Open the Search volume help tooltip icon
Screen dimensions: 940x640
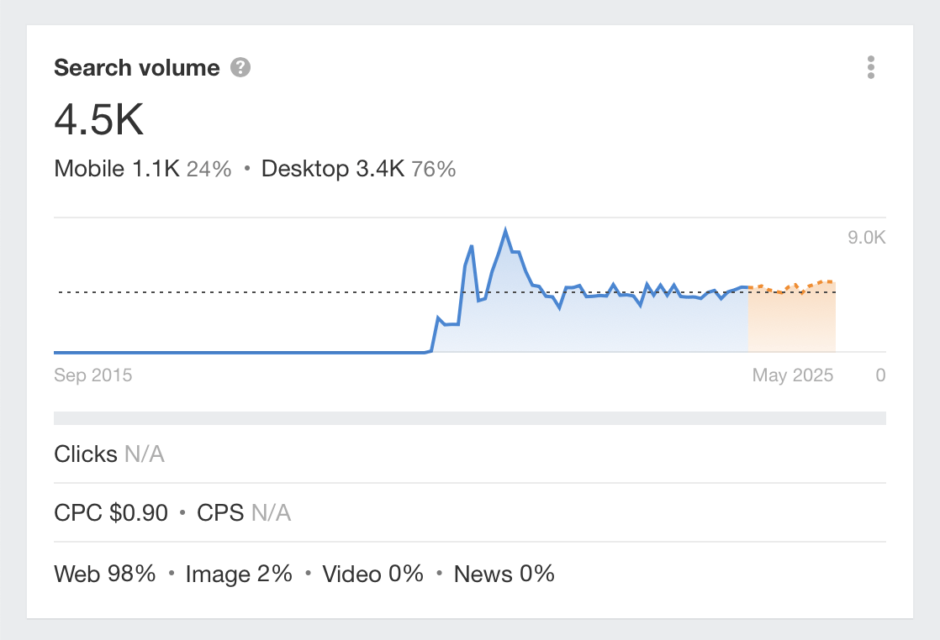coord(240,67)
